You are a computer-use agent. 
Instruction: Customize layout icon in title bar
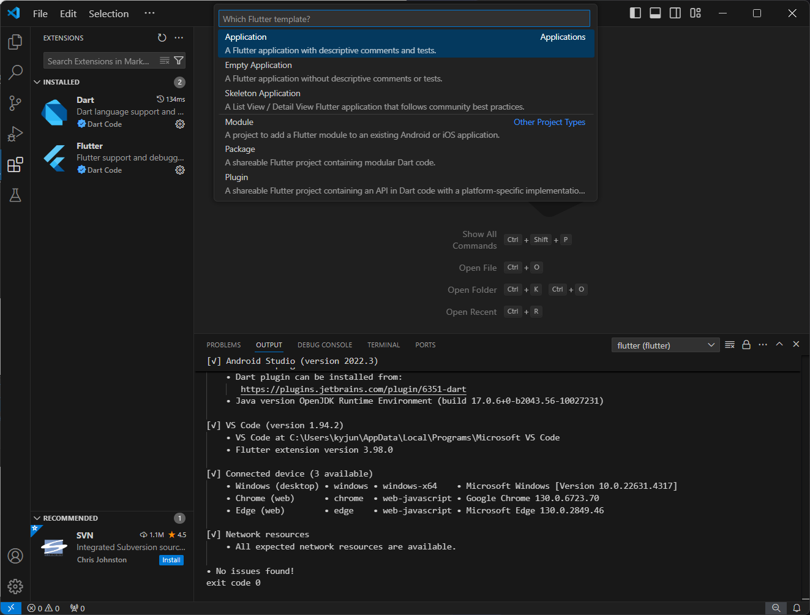point(696,13)
